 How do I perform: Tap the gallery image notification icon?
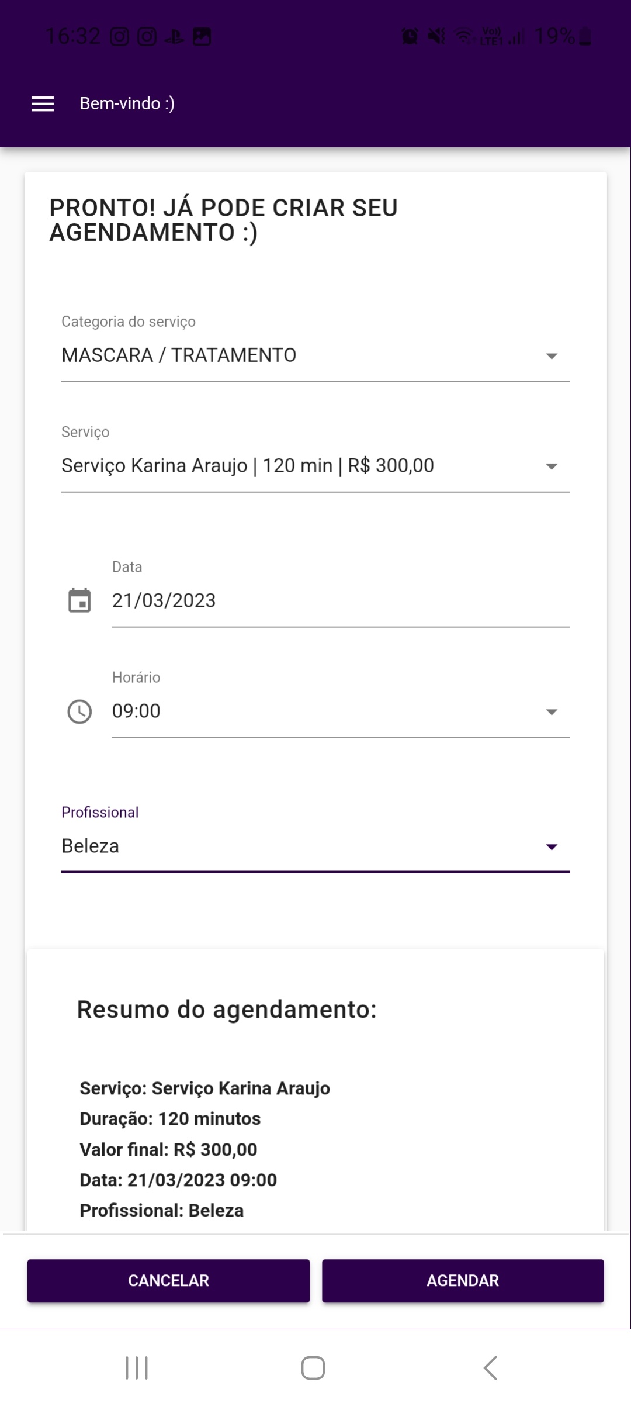tap(202, 37)
